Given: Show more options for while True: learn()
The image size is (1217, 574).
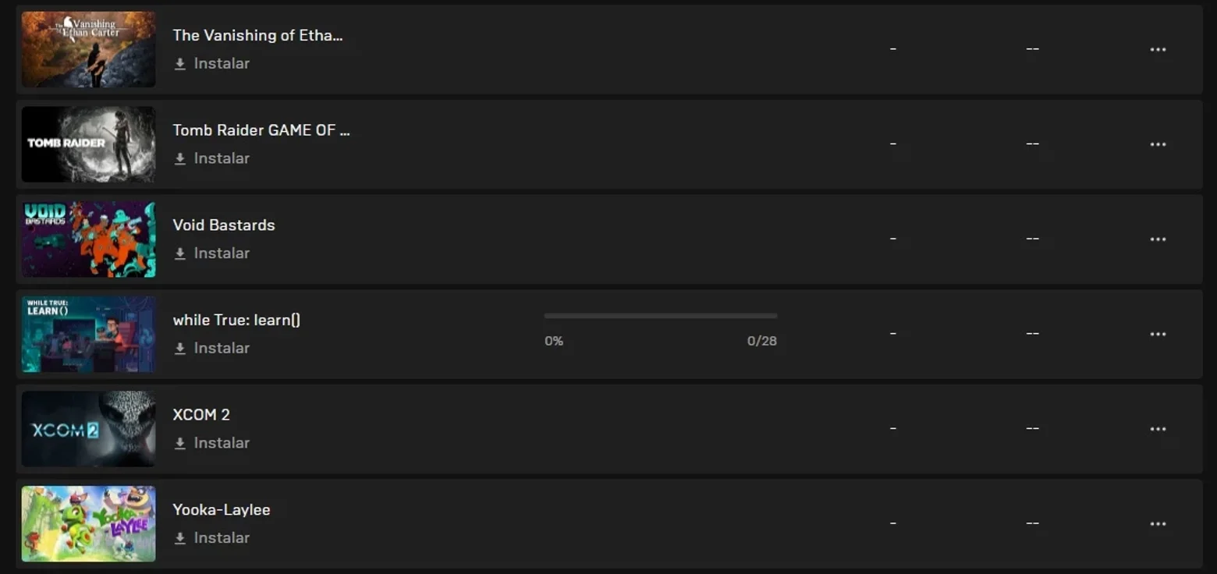Looking at the screenshot, I should point(1158,335).
